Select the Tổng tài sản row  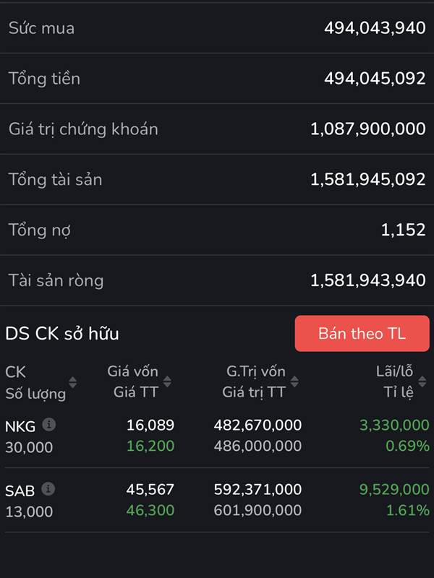click(x=217, y=179)
